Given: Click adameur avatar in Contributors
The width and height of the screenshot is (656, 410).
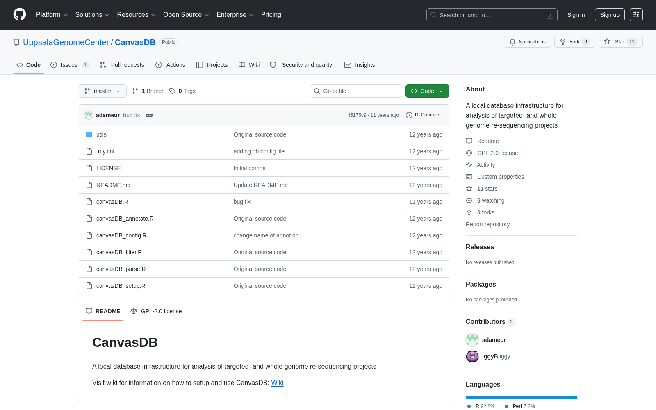Looking at the screenshot, I should [472, 340].
